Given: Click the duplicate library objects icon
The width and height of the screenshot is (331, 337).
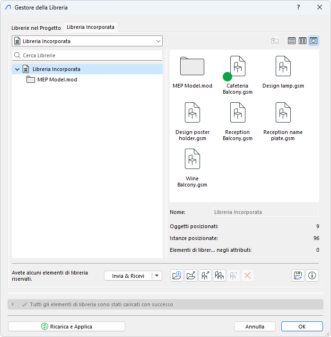Looking at the screenshot, I should pyautogui.click(x=219, y=275).
